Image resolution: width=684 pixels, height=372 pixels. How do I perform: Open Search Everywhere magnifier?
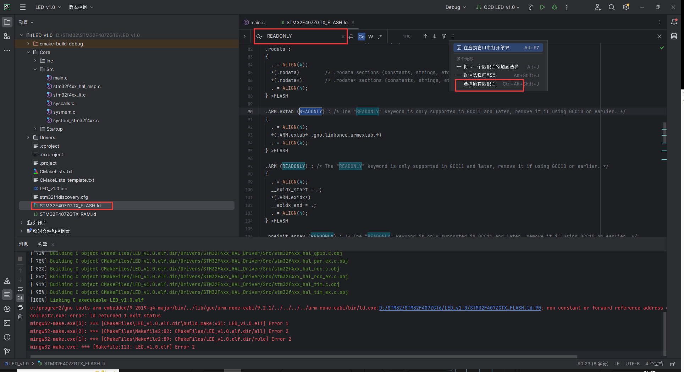click(612, 7)
